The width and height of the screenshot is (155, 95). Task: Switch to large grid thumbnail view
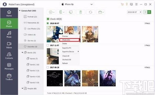pyautogui.click(x=149, y=12)
